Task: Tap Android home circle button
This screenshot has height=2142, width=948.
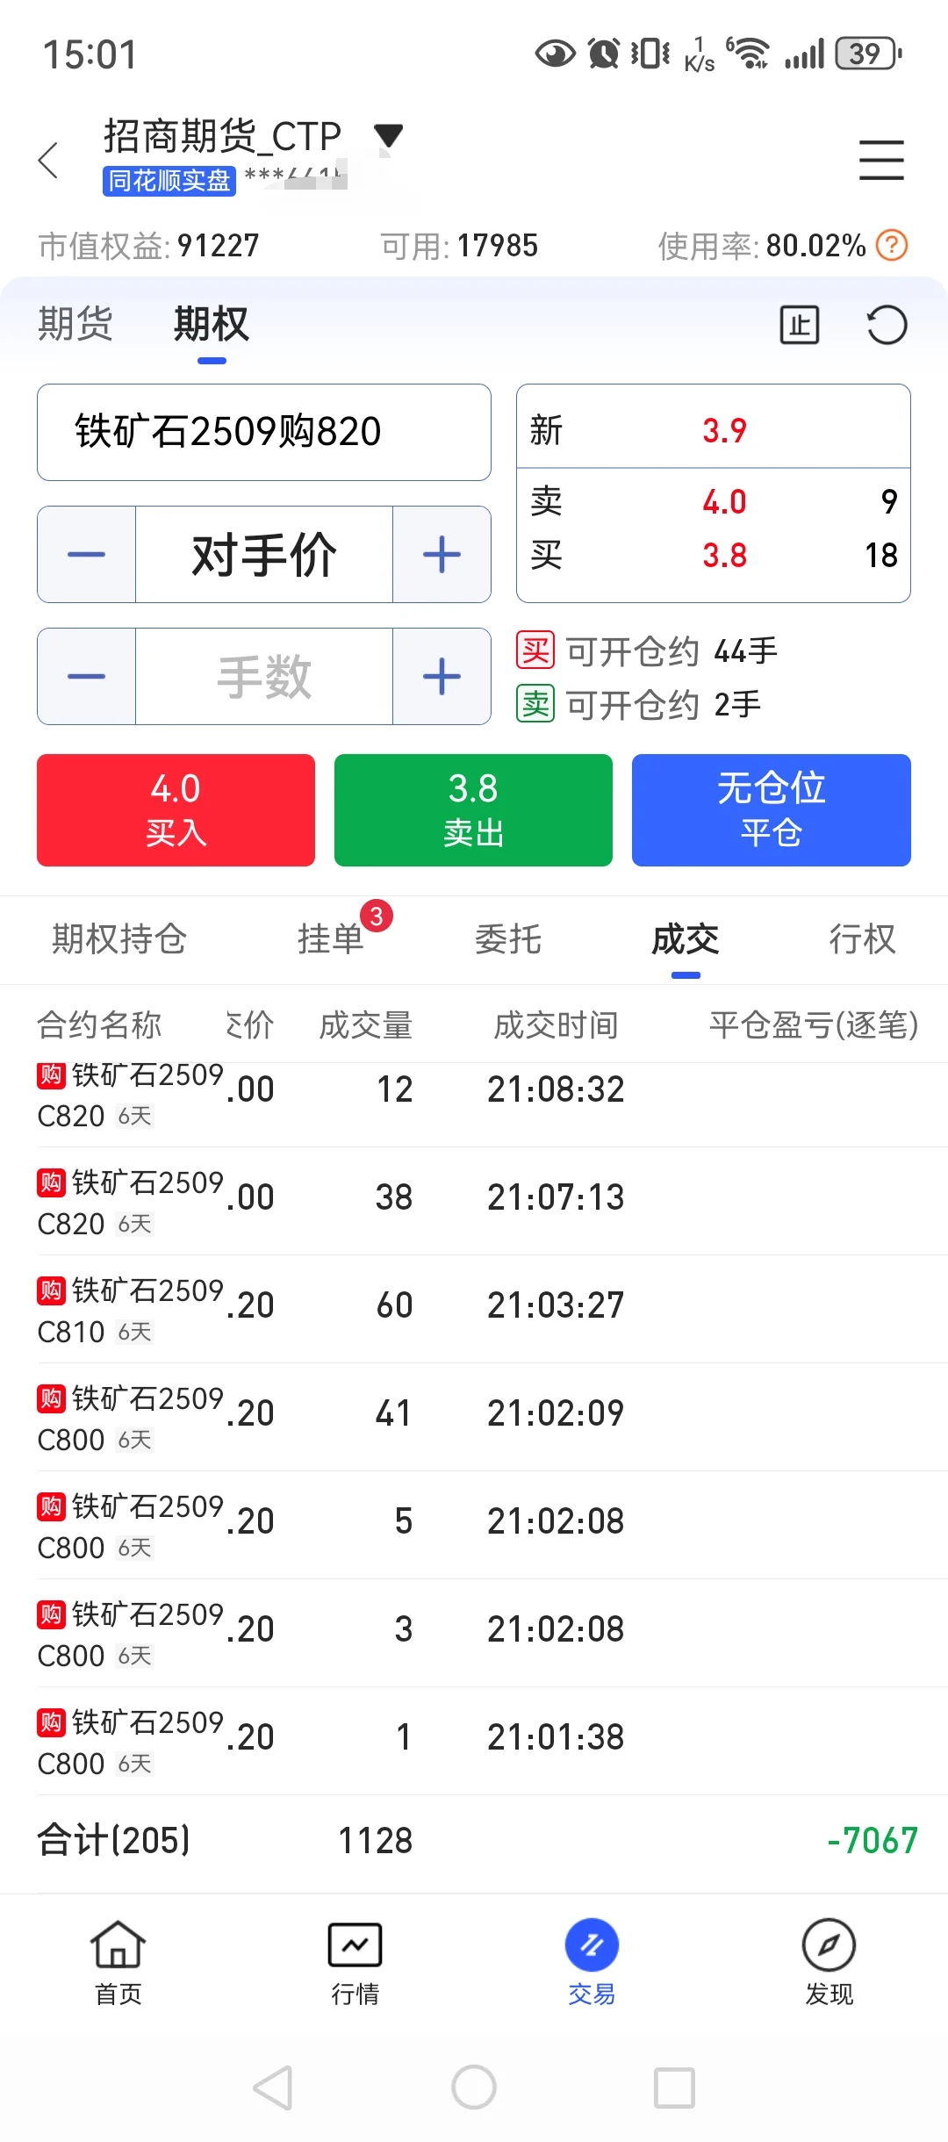Action: tap(474, 2088)
